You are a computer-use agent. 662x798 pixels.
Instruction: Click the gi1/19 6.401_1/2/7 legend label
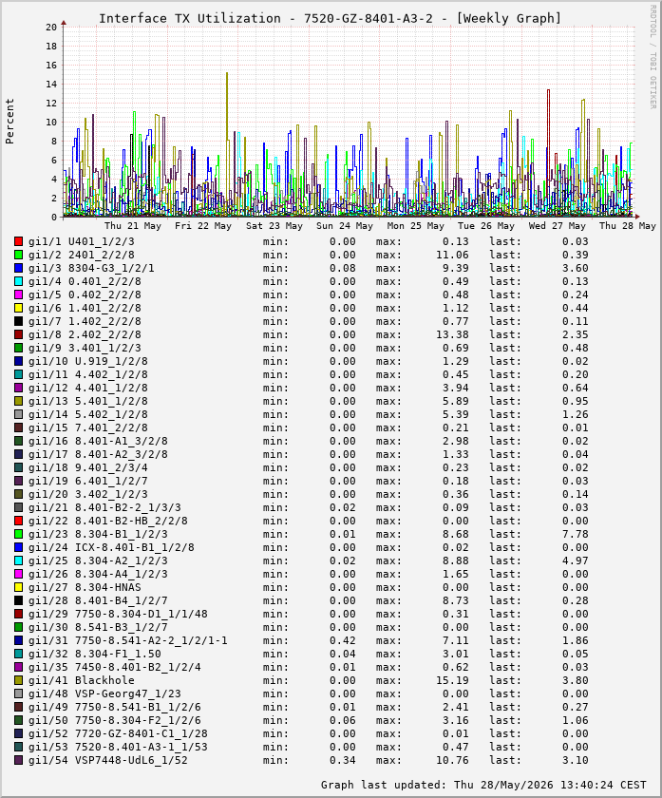(x=88, y=481)
